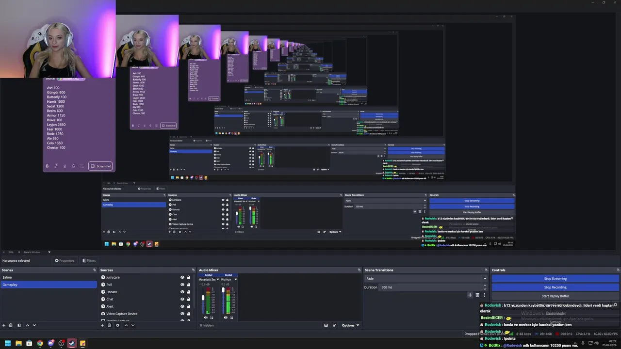Image resolution: width=621 pixels, height=349 pixels.
Task: Remove the selected scene with the trash icon
Action: pos(11,325)
